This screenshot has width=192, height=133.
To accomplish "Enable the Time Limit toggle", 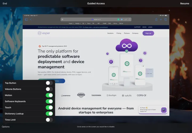I will [49, 120].
